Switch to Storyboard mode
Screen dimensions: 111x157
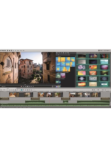(x=107, y=90)
